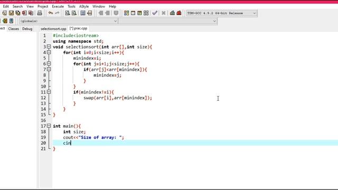
Task: Open the View menu
Action: (x=30, y=6)
